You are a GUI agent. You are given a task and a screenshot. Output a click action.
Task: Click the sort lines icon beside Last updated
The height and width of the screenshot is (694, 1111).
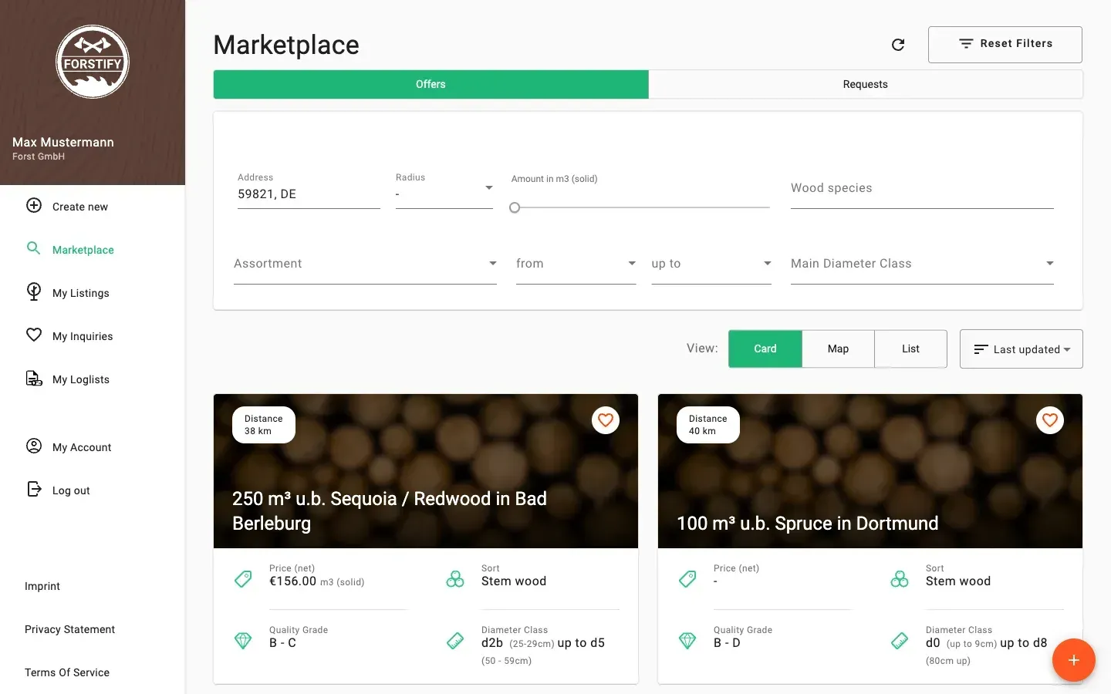pyautogui.click(x=981, y=349)
